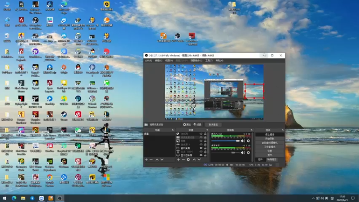Open the 编辑(E) menu in OBS

point(158,61)
